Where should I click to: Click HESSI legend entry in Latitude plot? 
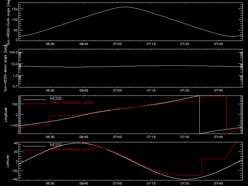point(55,145)
